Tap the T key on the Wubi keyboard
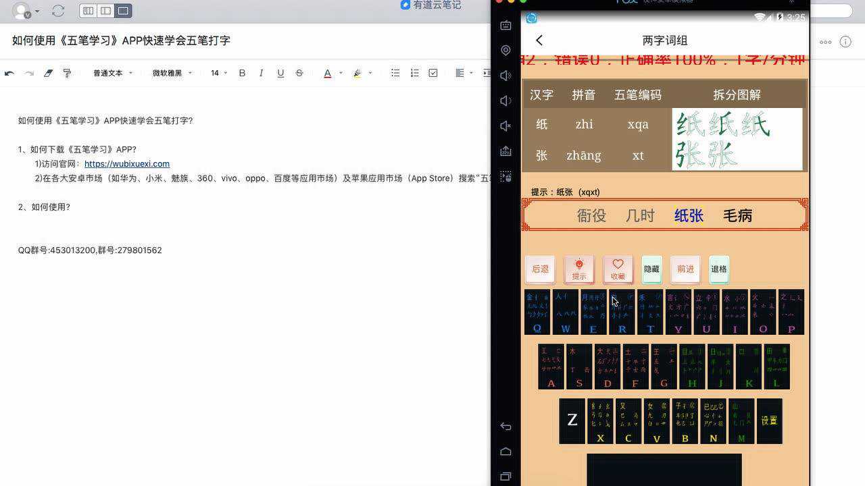 (x=650, y=312)
